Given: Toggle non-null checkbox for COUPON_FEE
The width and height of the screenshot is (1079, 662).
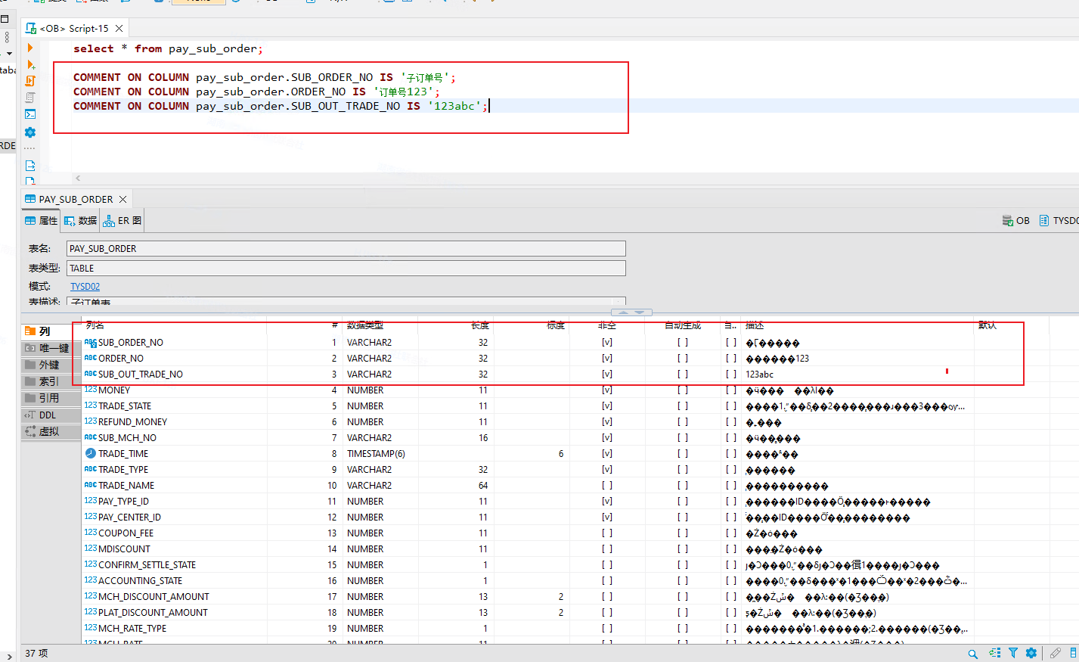Looking at the screenshot, I should (606, 533).
